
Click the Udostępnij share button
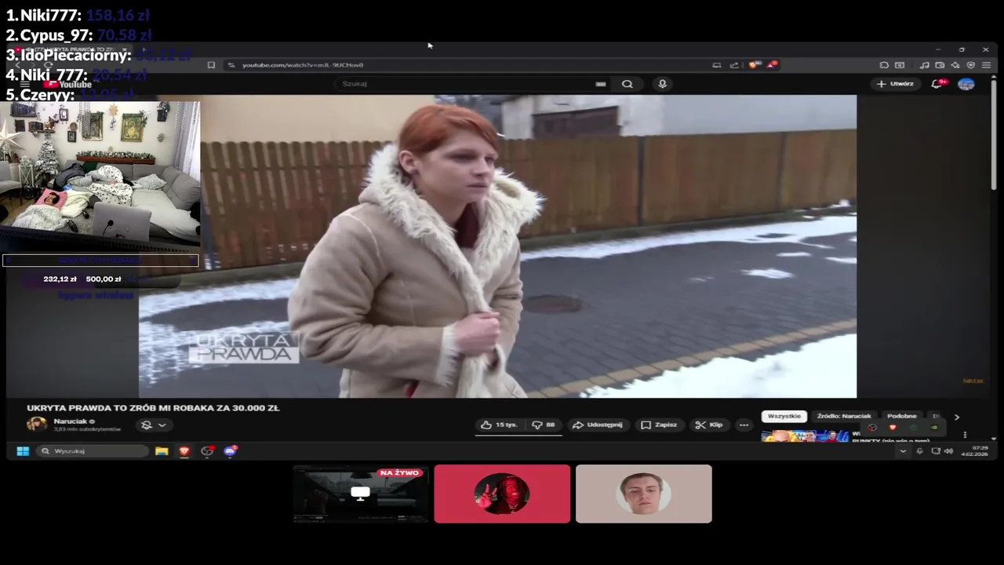tap(598, 425)
